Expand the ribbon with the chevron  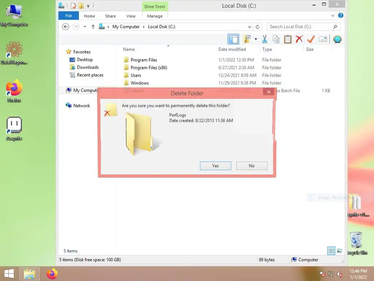pos(333,16)
